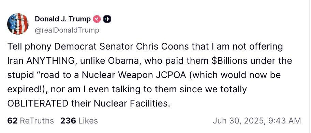Image resolution: width=311 pixels, height=133 pixels.
Task: View the 236 Likes count
Action: (79, 120)
